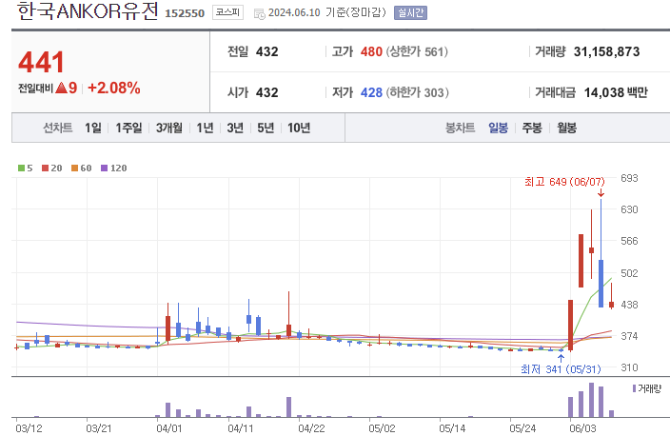Click the +2.08% change rate

(114, 88)
